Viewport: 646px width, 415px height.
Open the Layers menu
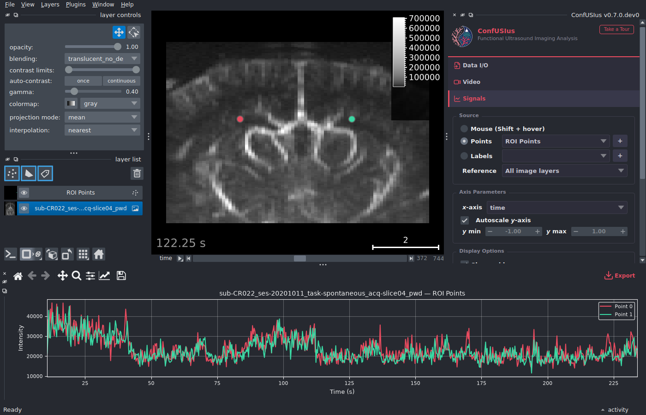(x=50, y=5)
